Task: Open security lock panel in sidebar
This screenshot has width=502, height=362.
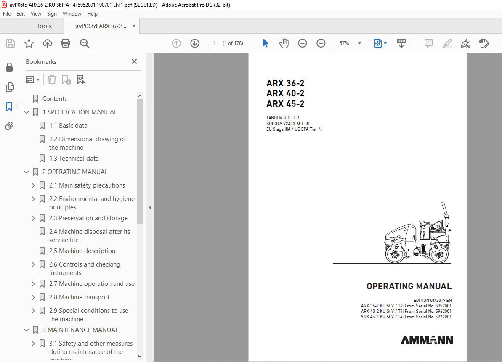Action: [9, 67]
